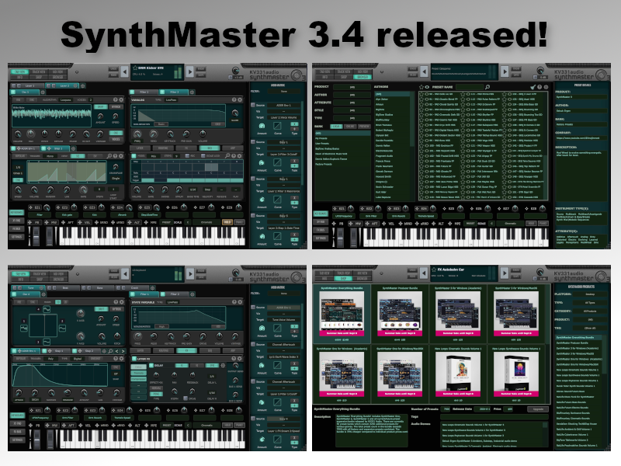This screenshot has width=621, height=466.
Task: Open Category dropdown in shop window
Action: click(590, 311)
